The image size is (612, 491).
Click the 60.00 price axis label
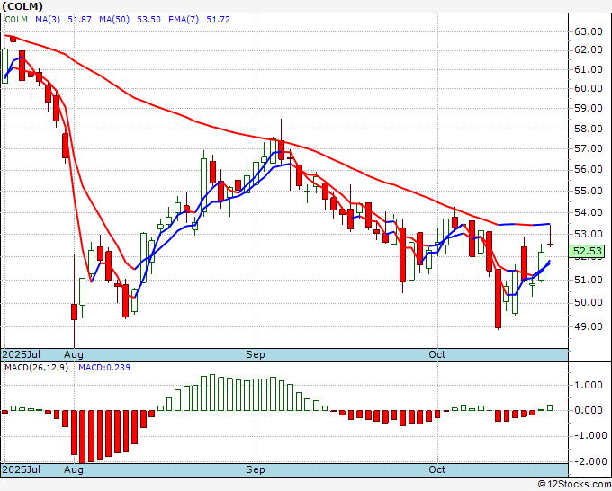(x=589, y=88)
